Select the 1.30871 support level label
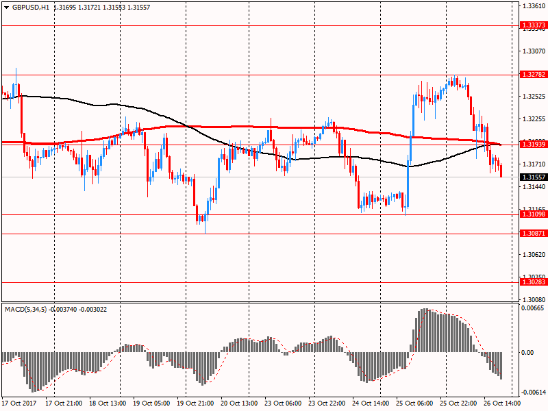Viewport: 548px width, 411px height. pos(534,233)
